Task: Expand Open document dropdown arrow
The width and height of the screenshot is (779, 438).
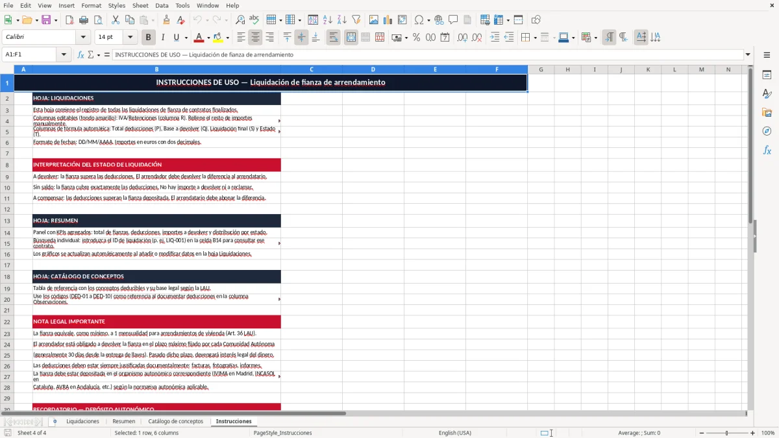Action: [35, 20]
